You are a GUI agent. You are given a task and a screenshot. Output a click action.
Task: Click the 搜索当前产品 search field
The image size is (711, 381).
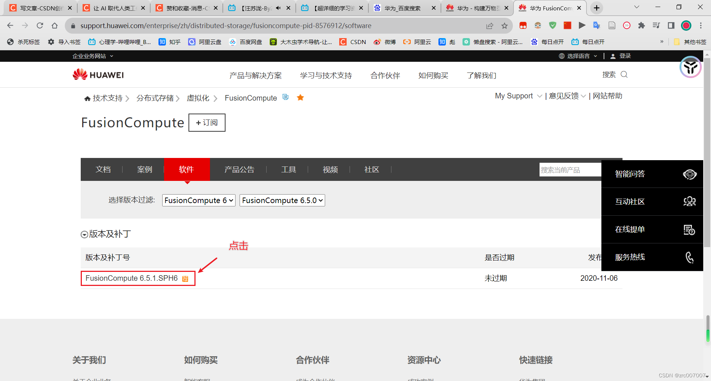pos(570,170)
